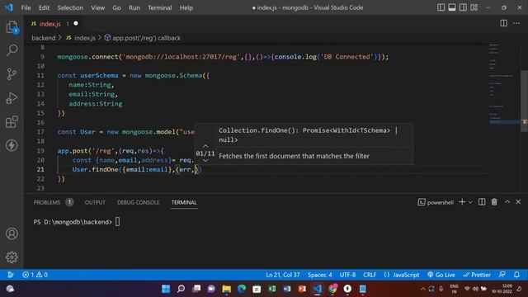Open File Explorer on taskbar
Viewport: 528px width, 297px height.
pyautogui.click(x=226, y=289)
